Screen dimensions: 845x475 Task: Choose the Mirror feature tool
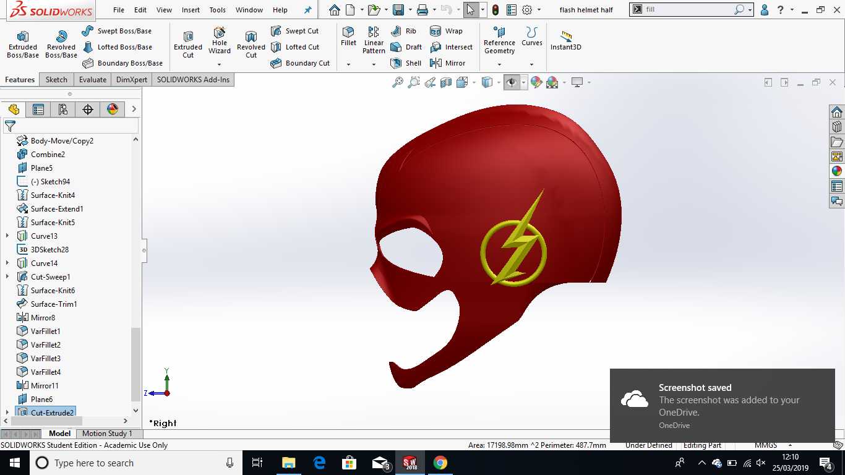click(x=447, y=63)
